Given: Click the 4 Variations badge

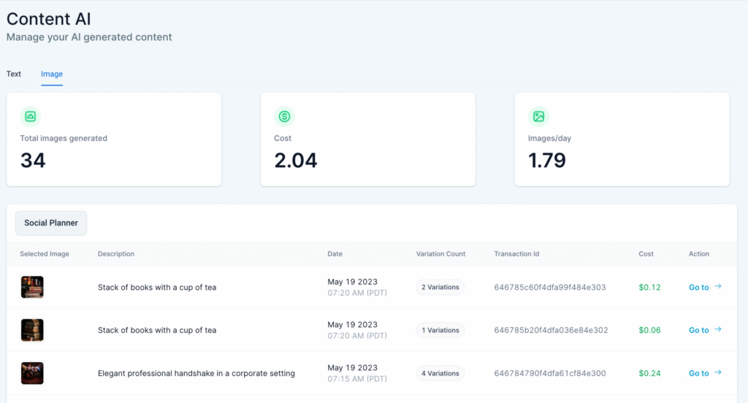Looking at the screenshot, I should (440, 374).
